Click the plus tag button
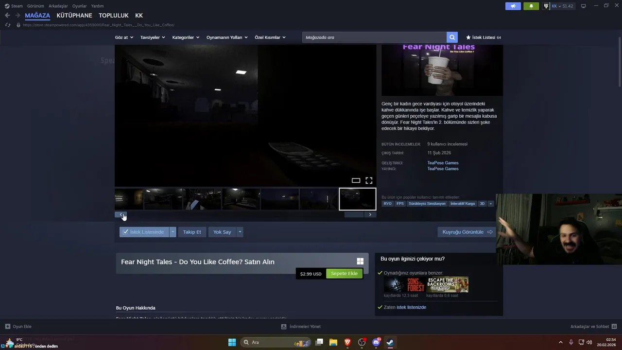The image size is (622, 350). coord(491,204)
